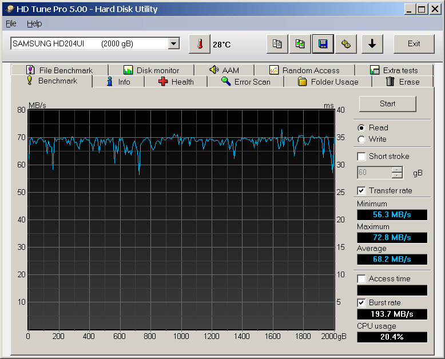Open the options wrench icon

point(346,44)
